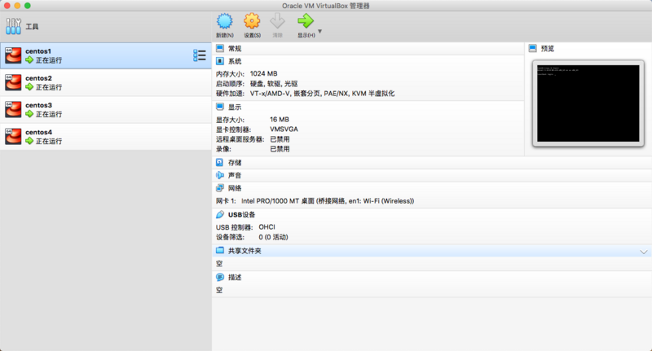Click the 共享文件夹 heading text
Image resolution: width=652 pixels, height=351 pixels.
[244, 251]
